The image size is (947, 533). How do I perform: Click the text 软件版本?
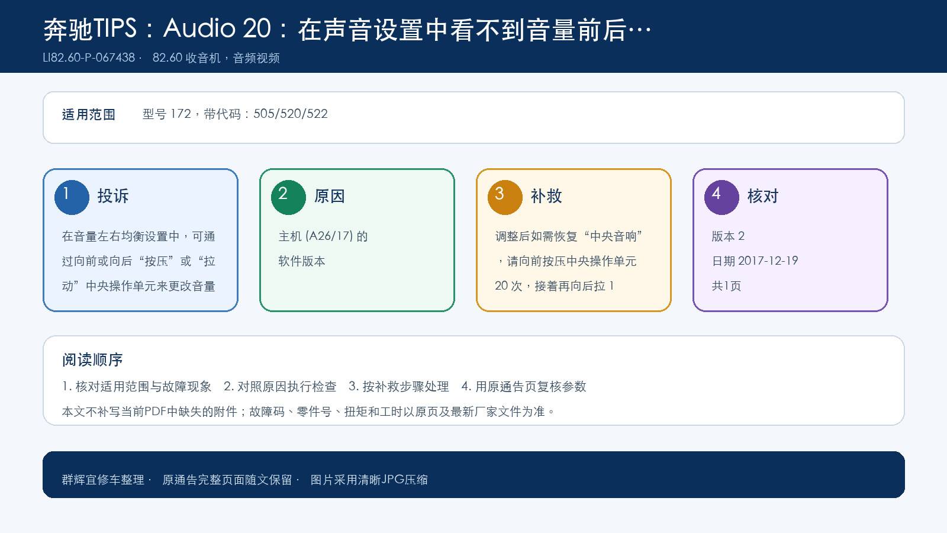tap(302, 261)
